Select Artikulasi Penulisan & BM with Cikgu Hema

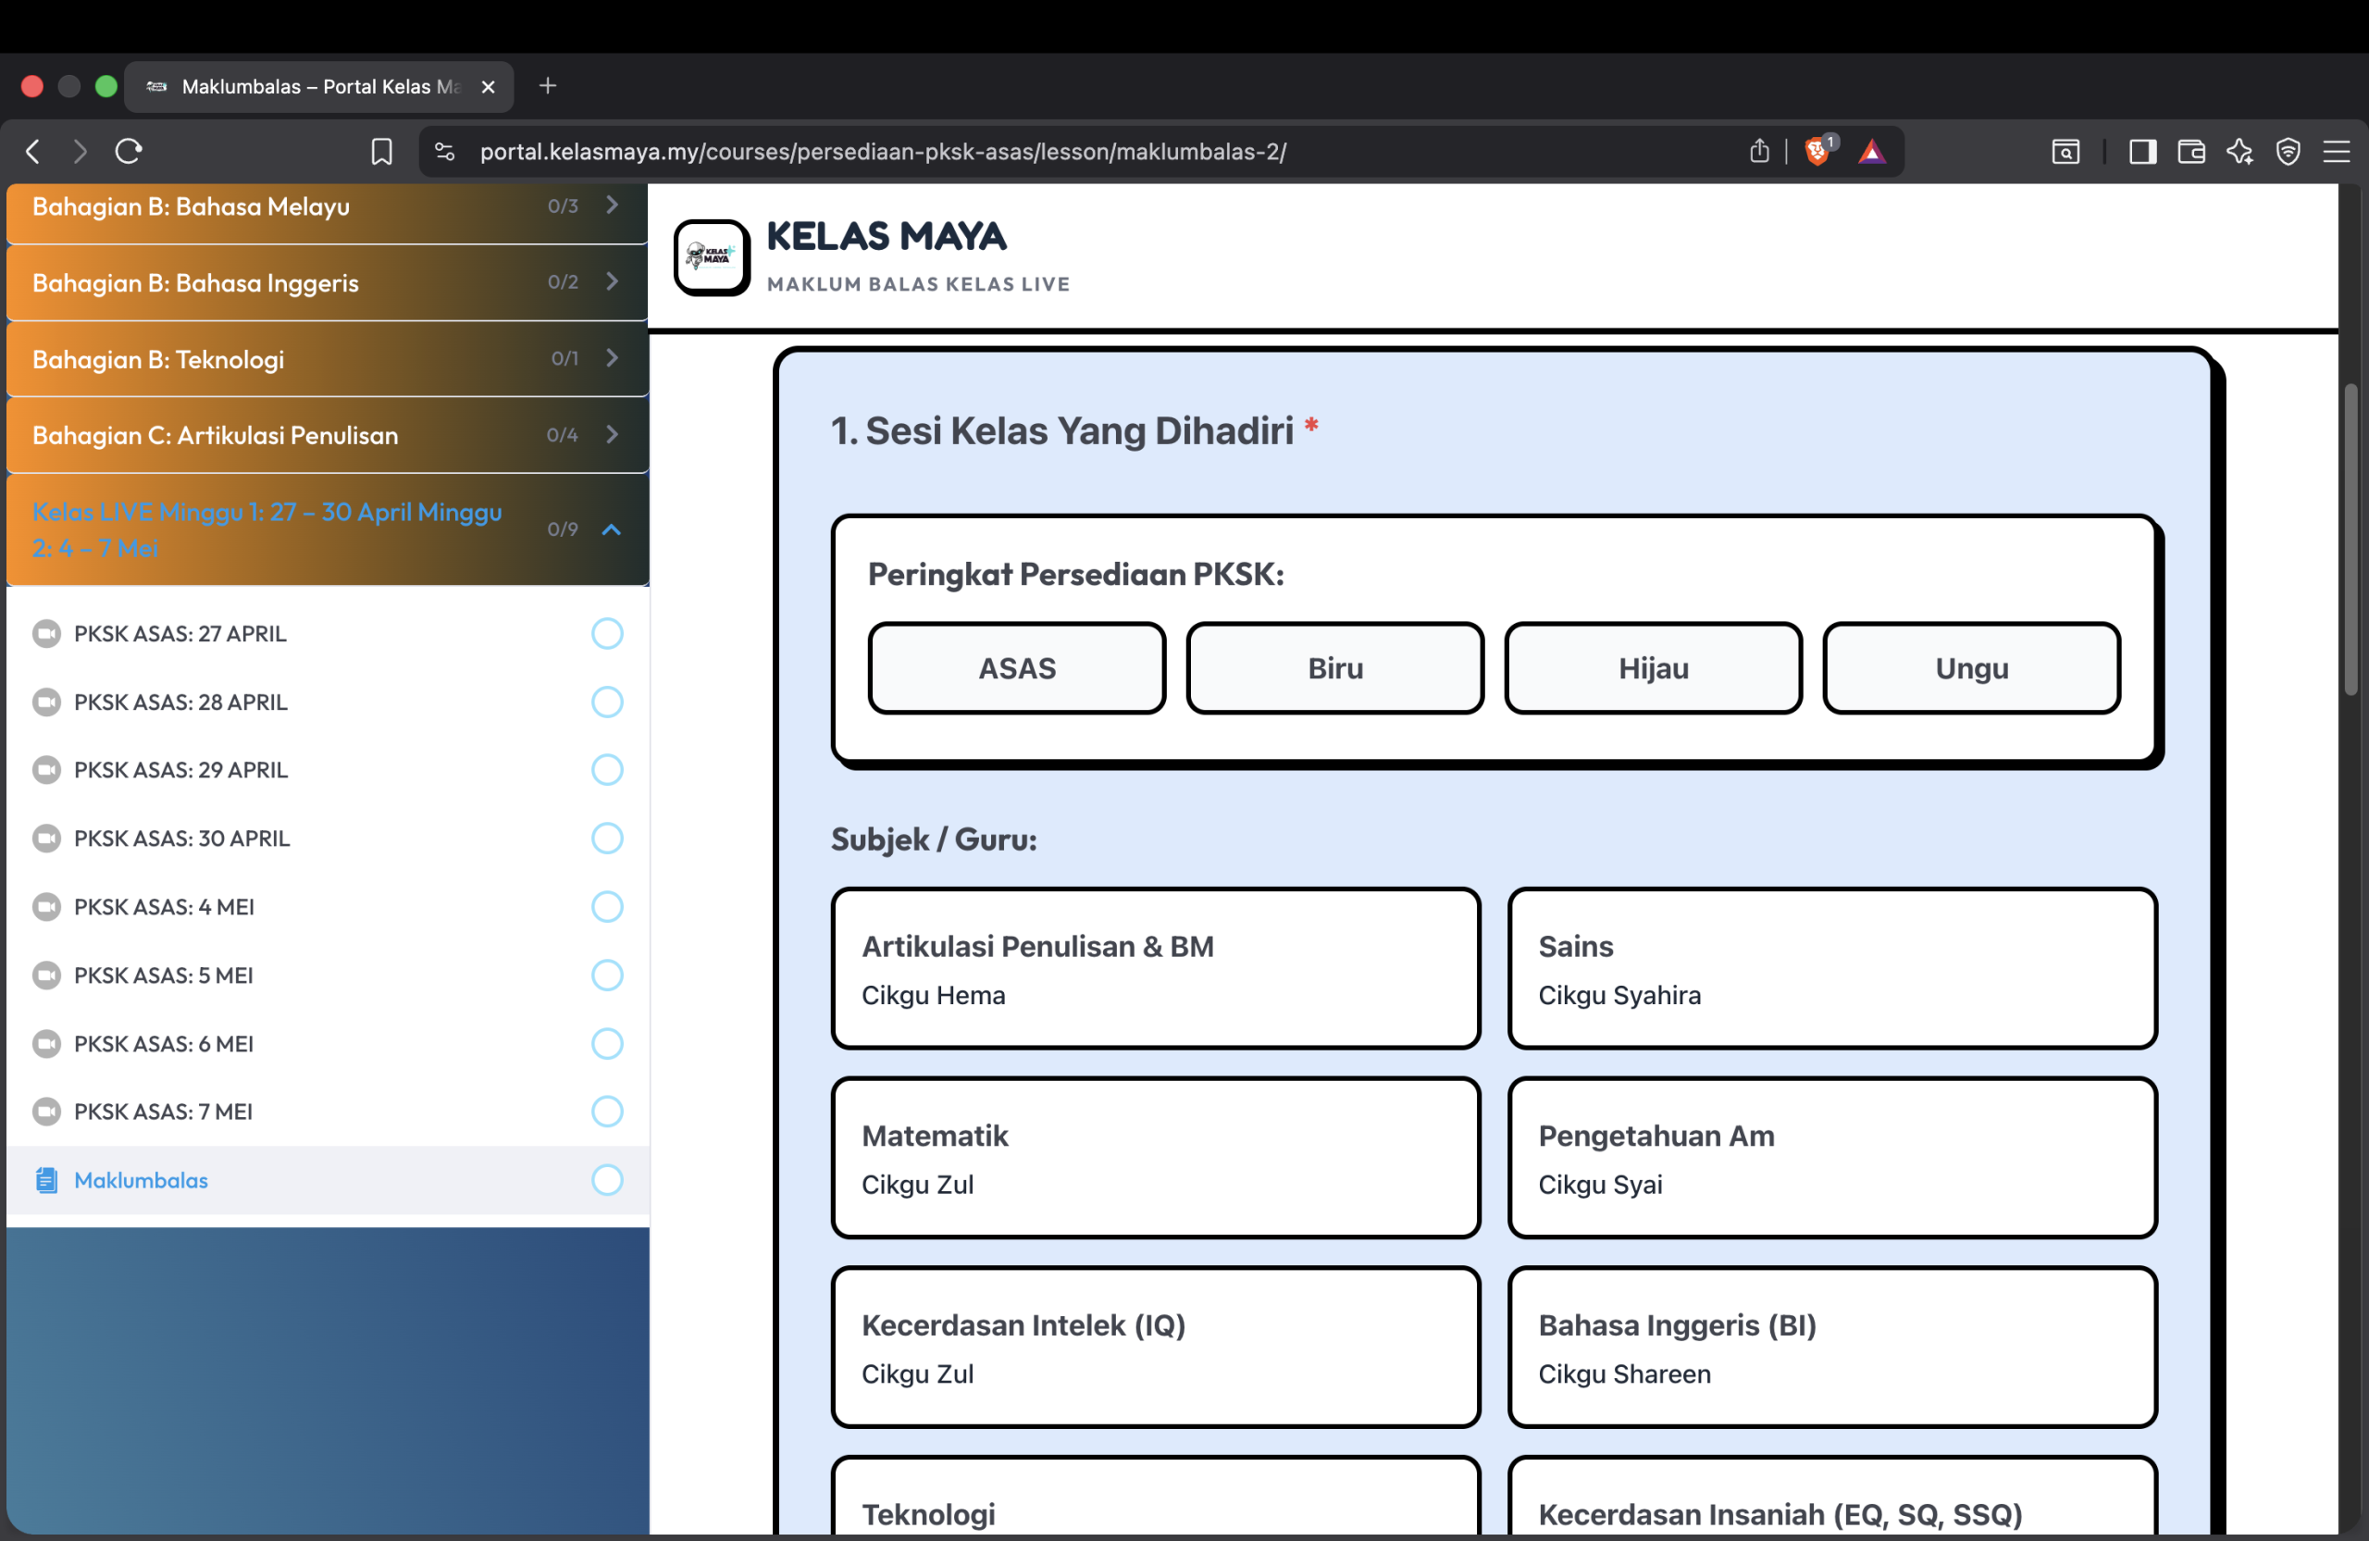click(1156, 969)
